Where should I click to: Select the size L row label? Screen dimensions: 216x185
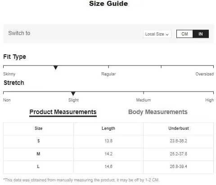[x=38, y=167]
